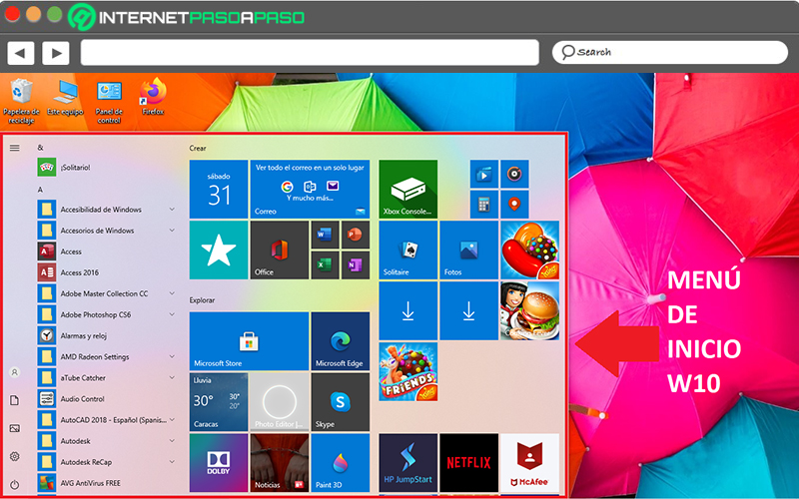Open the Paint 3D tile

tap(341, 463)
